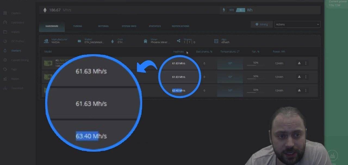
Task: Click the Ethereum logo beside 186.67 Mh/s
Action: tap(45, 10)
